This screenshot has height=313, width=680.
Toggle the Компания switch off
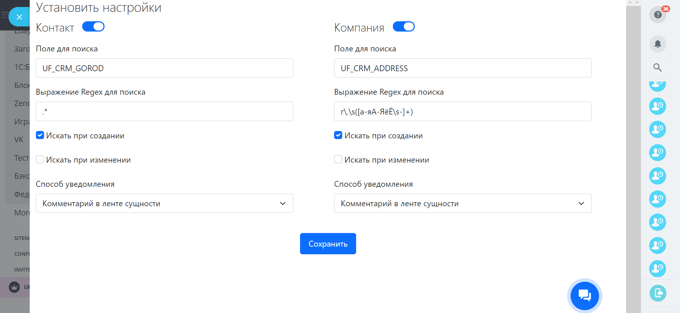403,27
